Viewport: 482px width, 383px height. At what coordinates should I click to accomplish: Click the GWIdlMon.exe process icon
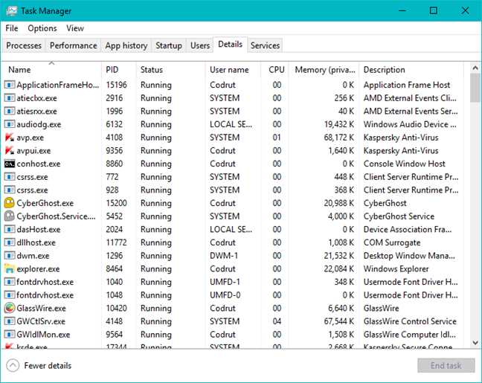tap(10, 334)
